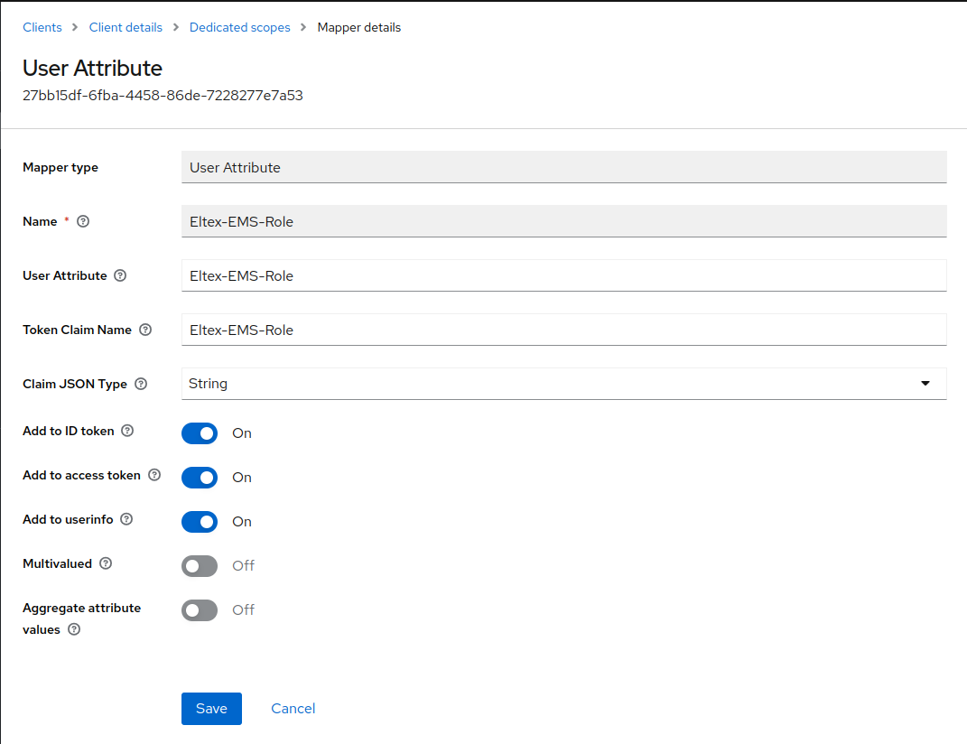The width and height of the screenshot is (967, 744).
Task: Save the mapper settings
Action: click(211, 709)
